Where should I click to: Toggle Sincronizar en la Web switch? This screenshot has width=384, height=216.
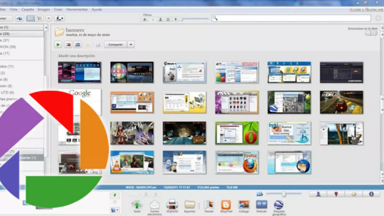[x=371, y=33]
